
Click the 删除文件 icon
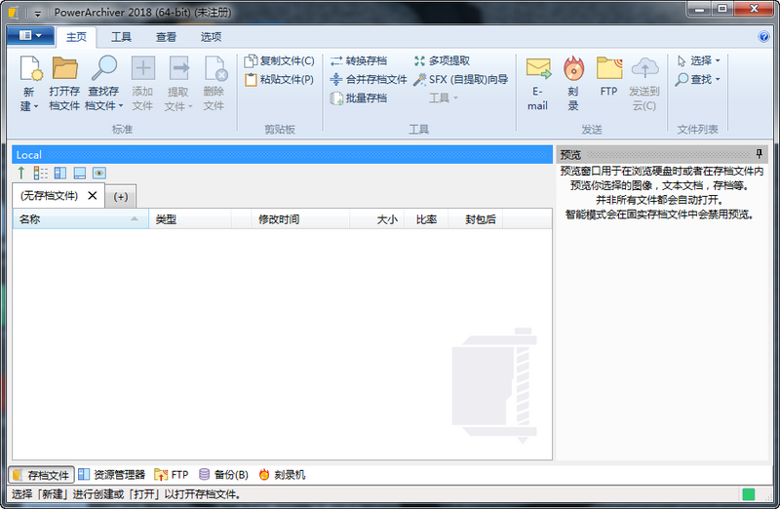215,68
